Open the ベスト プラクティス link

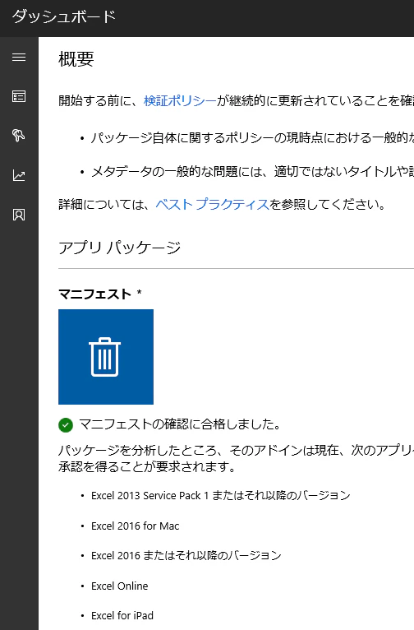pos(213,204)
